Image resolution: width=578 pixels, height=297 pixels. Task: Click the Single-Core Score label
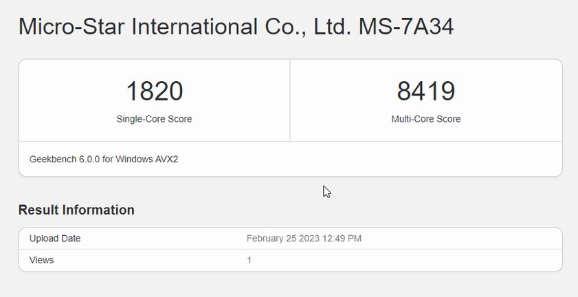[154, 119]
